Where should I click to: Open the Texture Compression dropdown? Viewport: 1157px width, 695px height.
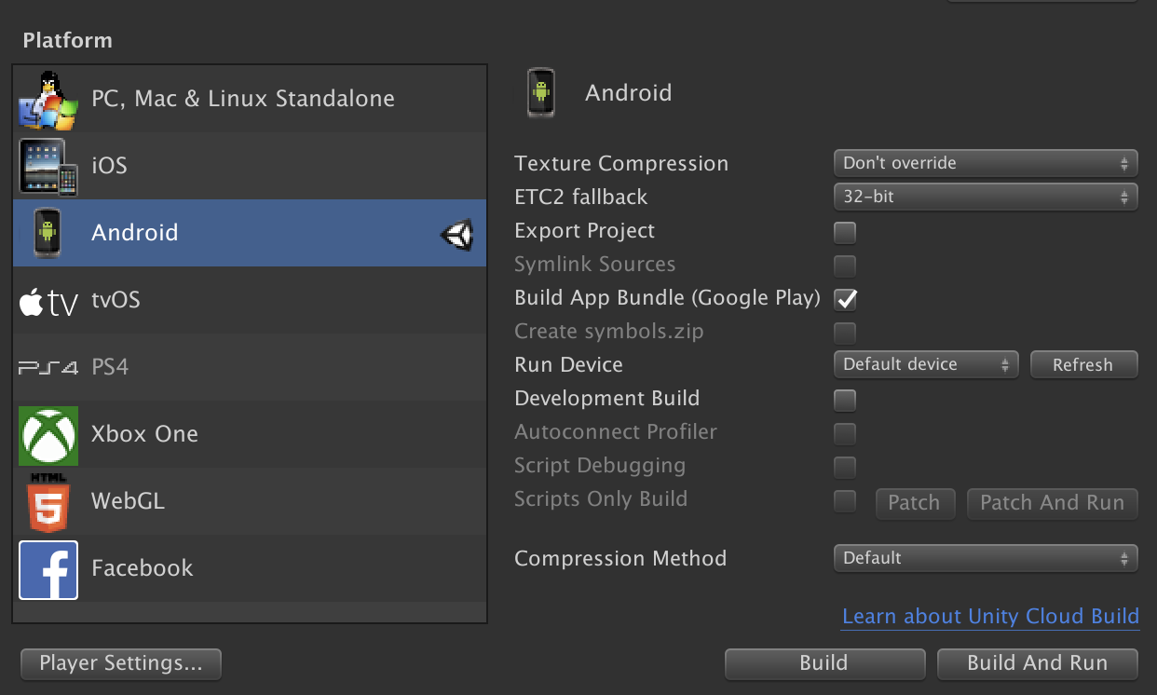985,162
